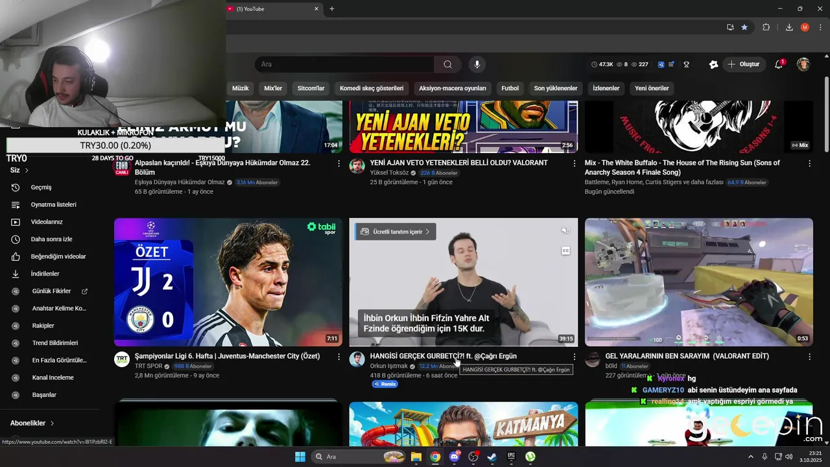Open options menu for Hangisi Gerçek Gurbetçi video
The height and width of the screenshot is (467, 830).
(x=574, y=357)
